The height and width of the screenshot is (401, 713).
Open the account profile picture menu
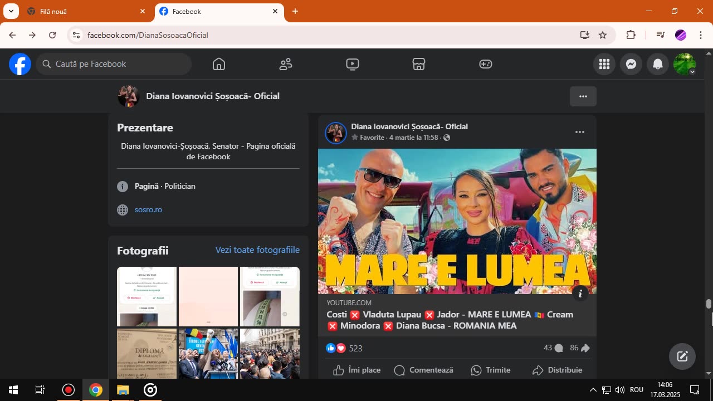click(x=685, y=64)
